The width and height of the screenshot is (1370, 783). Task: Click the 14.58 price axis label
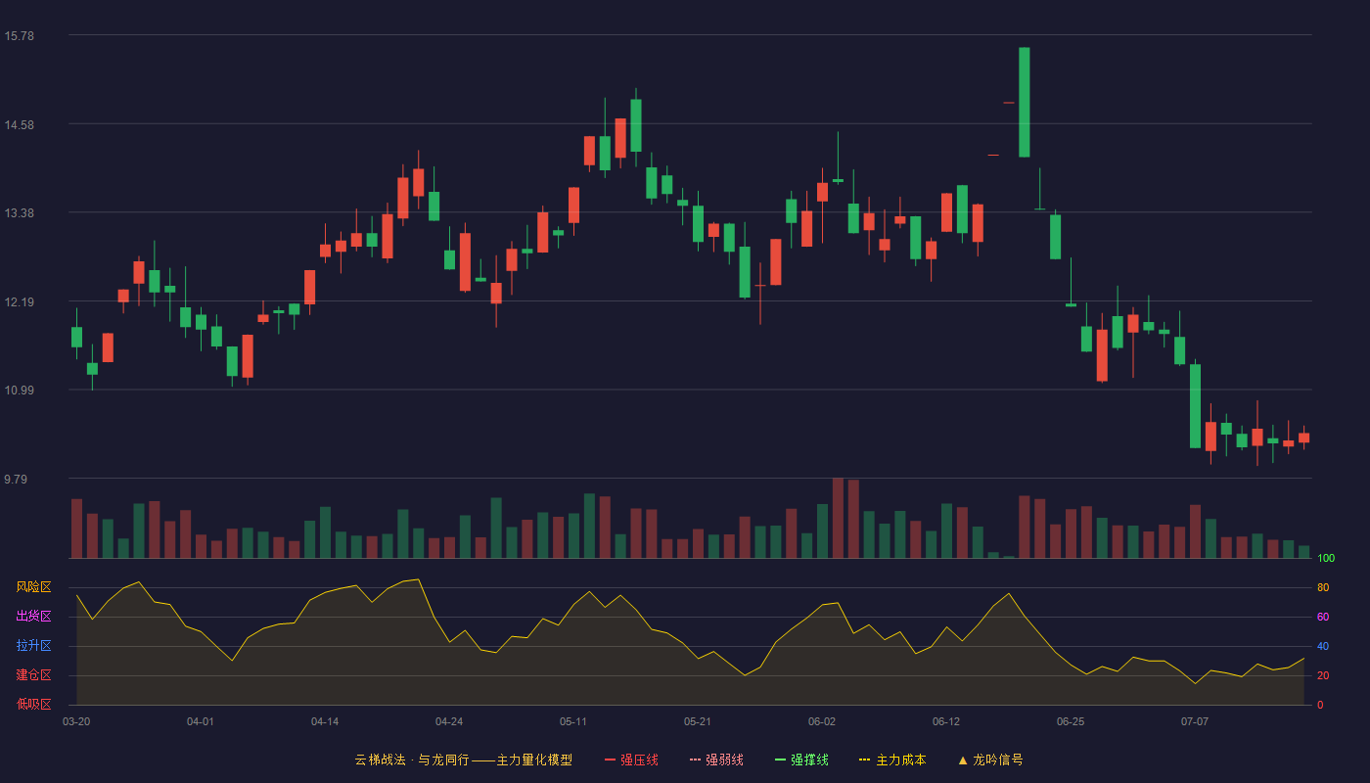[19, 125]
